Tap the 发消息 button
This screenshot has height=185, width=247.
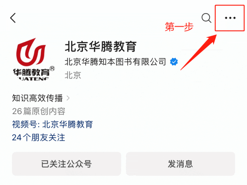[x=180, y=164]
